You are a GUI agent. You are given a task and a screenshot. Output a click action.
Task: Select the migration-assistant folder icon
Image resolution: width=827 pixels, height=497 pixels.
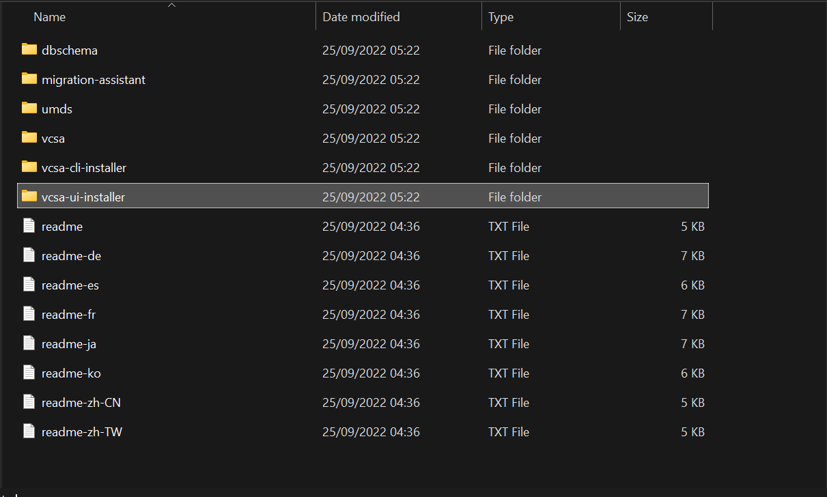(x=29, y=79)
